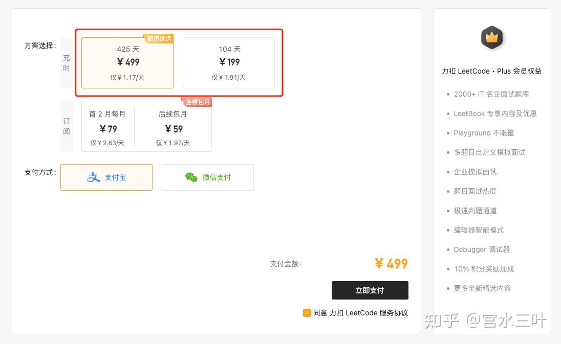Switch payment method to 微信支付
The height and width of the screenshot is (344, 561).
(x=207, y=177)
